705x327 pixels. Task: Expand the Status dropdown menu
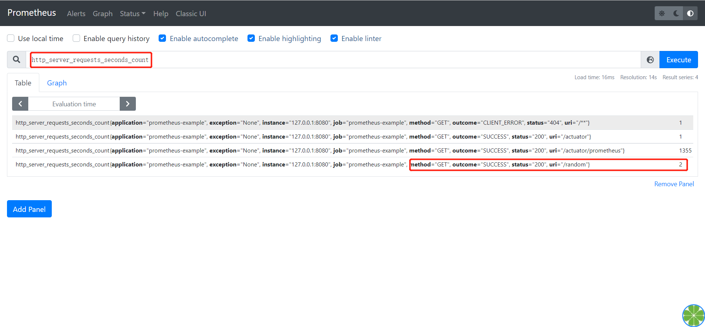tap(133, 14)
